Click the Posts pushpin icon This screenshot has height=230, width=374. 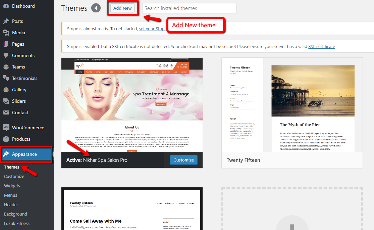(x=6, y=21)
